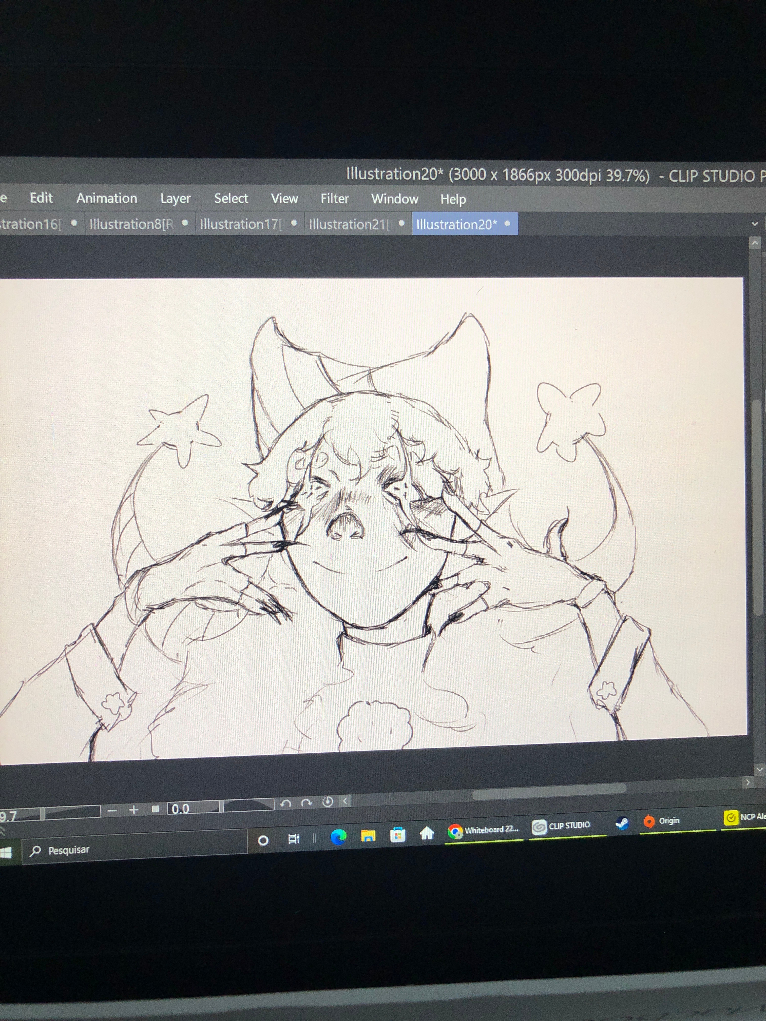Screen dimensions: 766x1021
Task: Expand the canvas tab list chevron
Action: [x=755, y=224]
